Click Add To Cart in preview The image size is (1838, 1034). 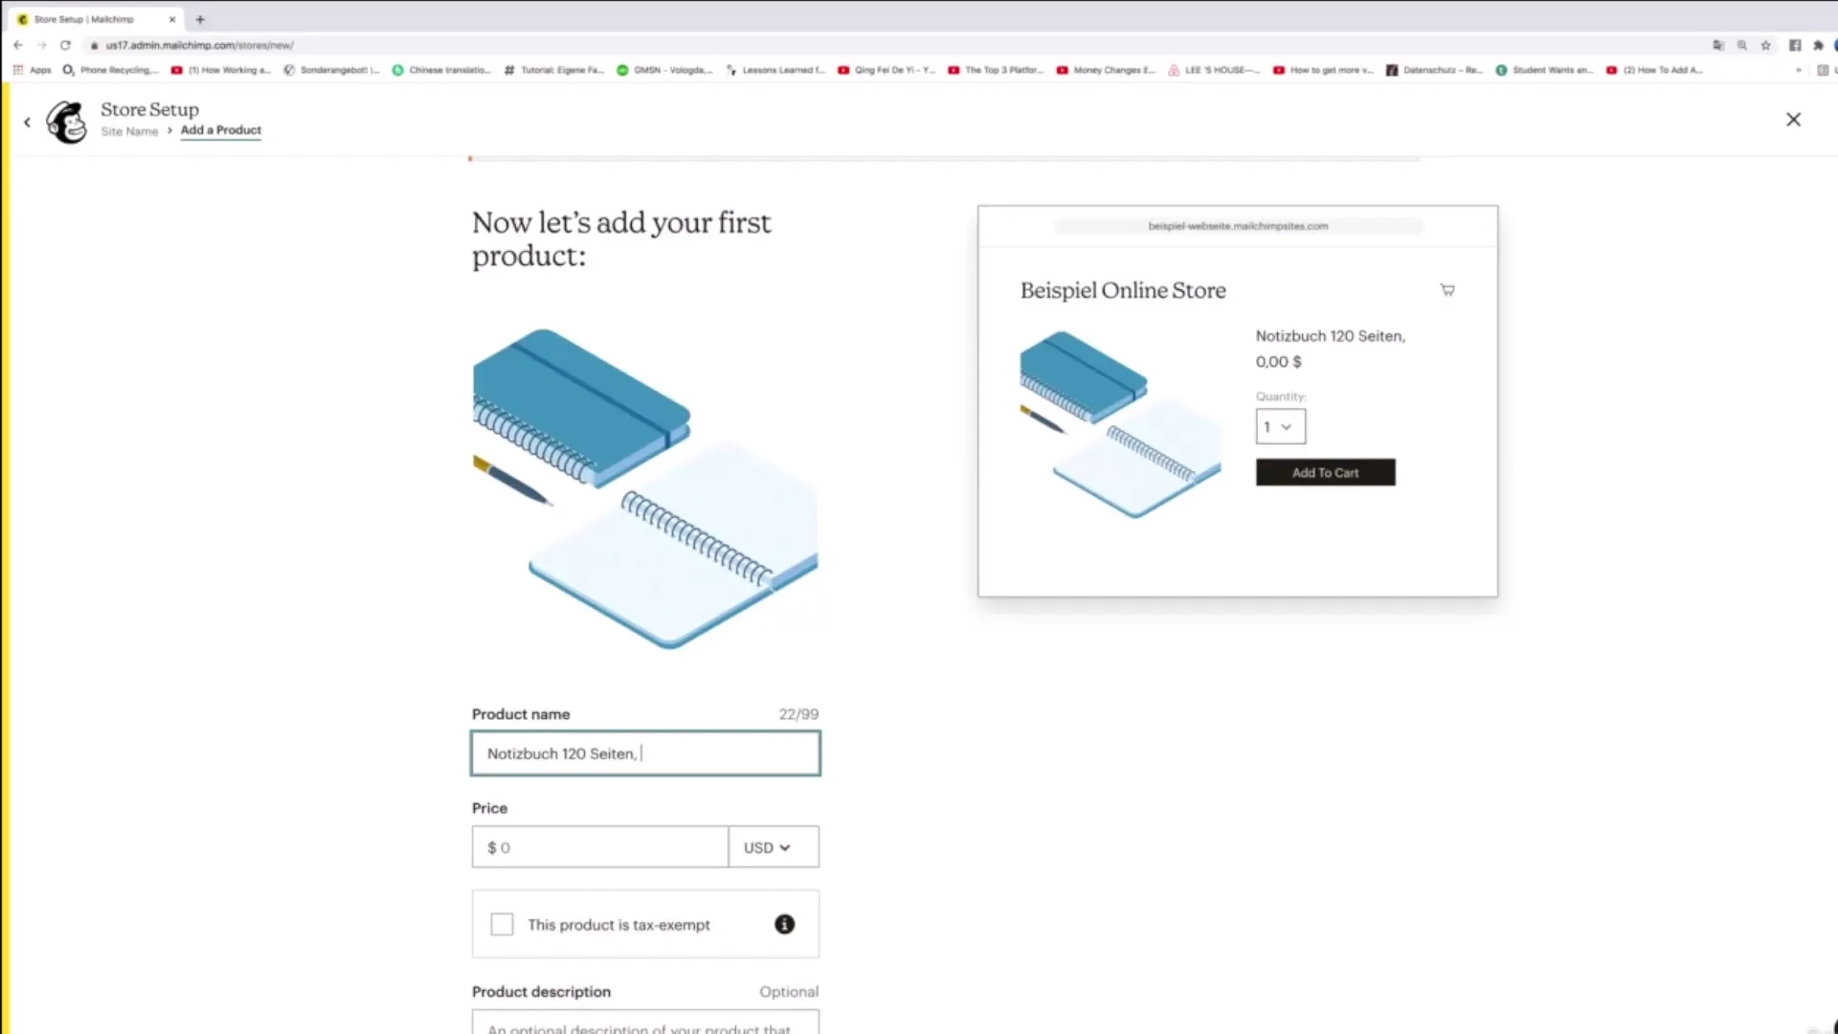[x=1326, y=473]
